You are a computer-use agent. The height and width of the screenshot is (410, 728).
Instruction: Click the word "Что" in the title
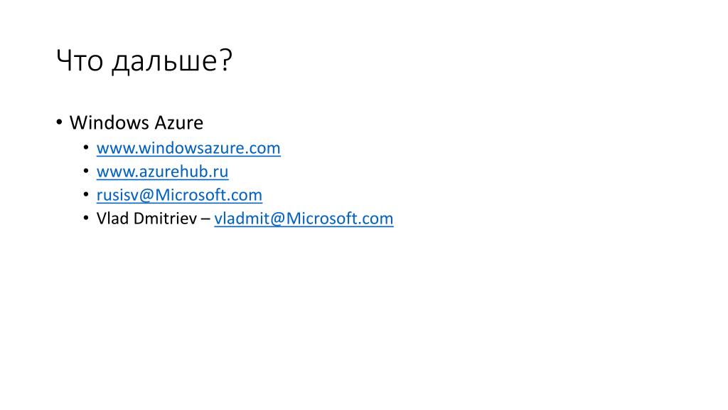coord(80,61)
